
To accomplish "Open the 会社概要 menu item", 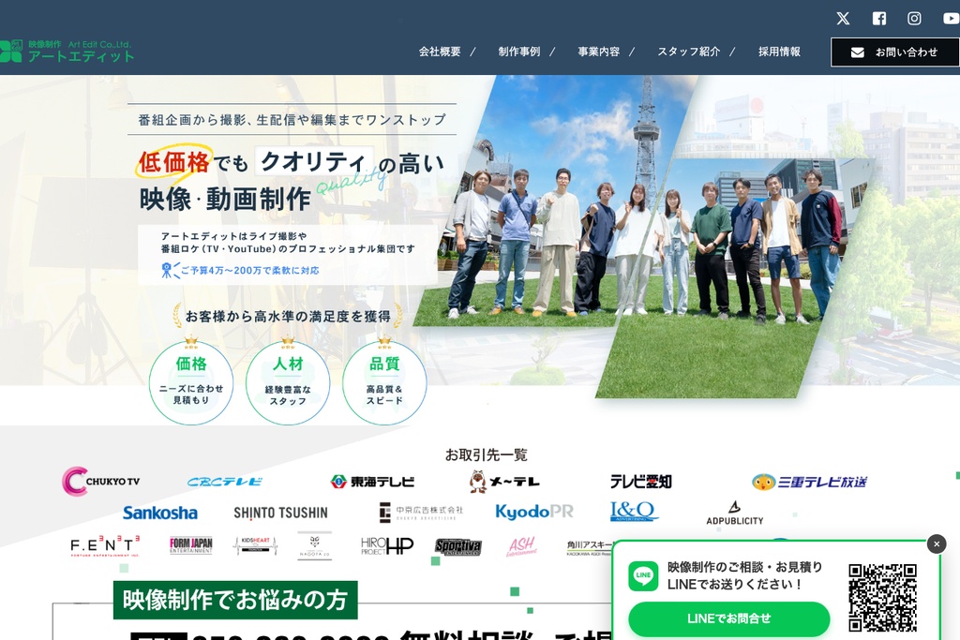I will (440, 52).
